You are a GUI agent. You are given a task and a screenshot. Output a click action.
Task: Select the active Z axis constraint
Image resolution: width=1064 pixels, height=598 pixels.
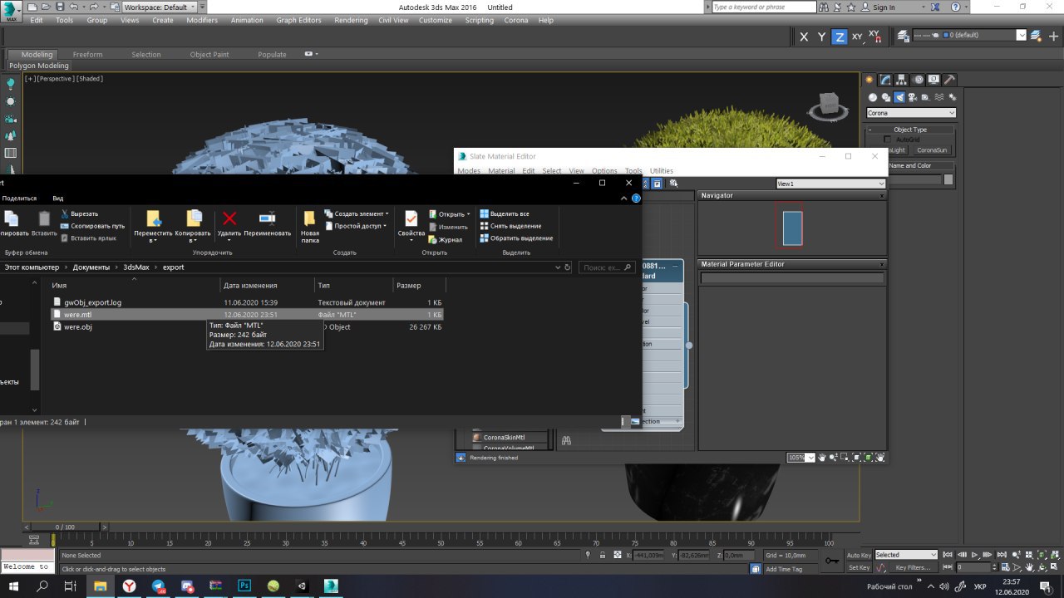(840, 37)
